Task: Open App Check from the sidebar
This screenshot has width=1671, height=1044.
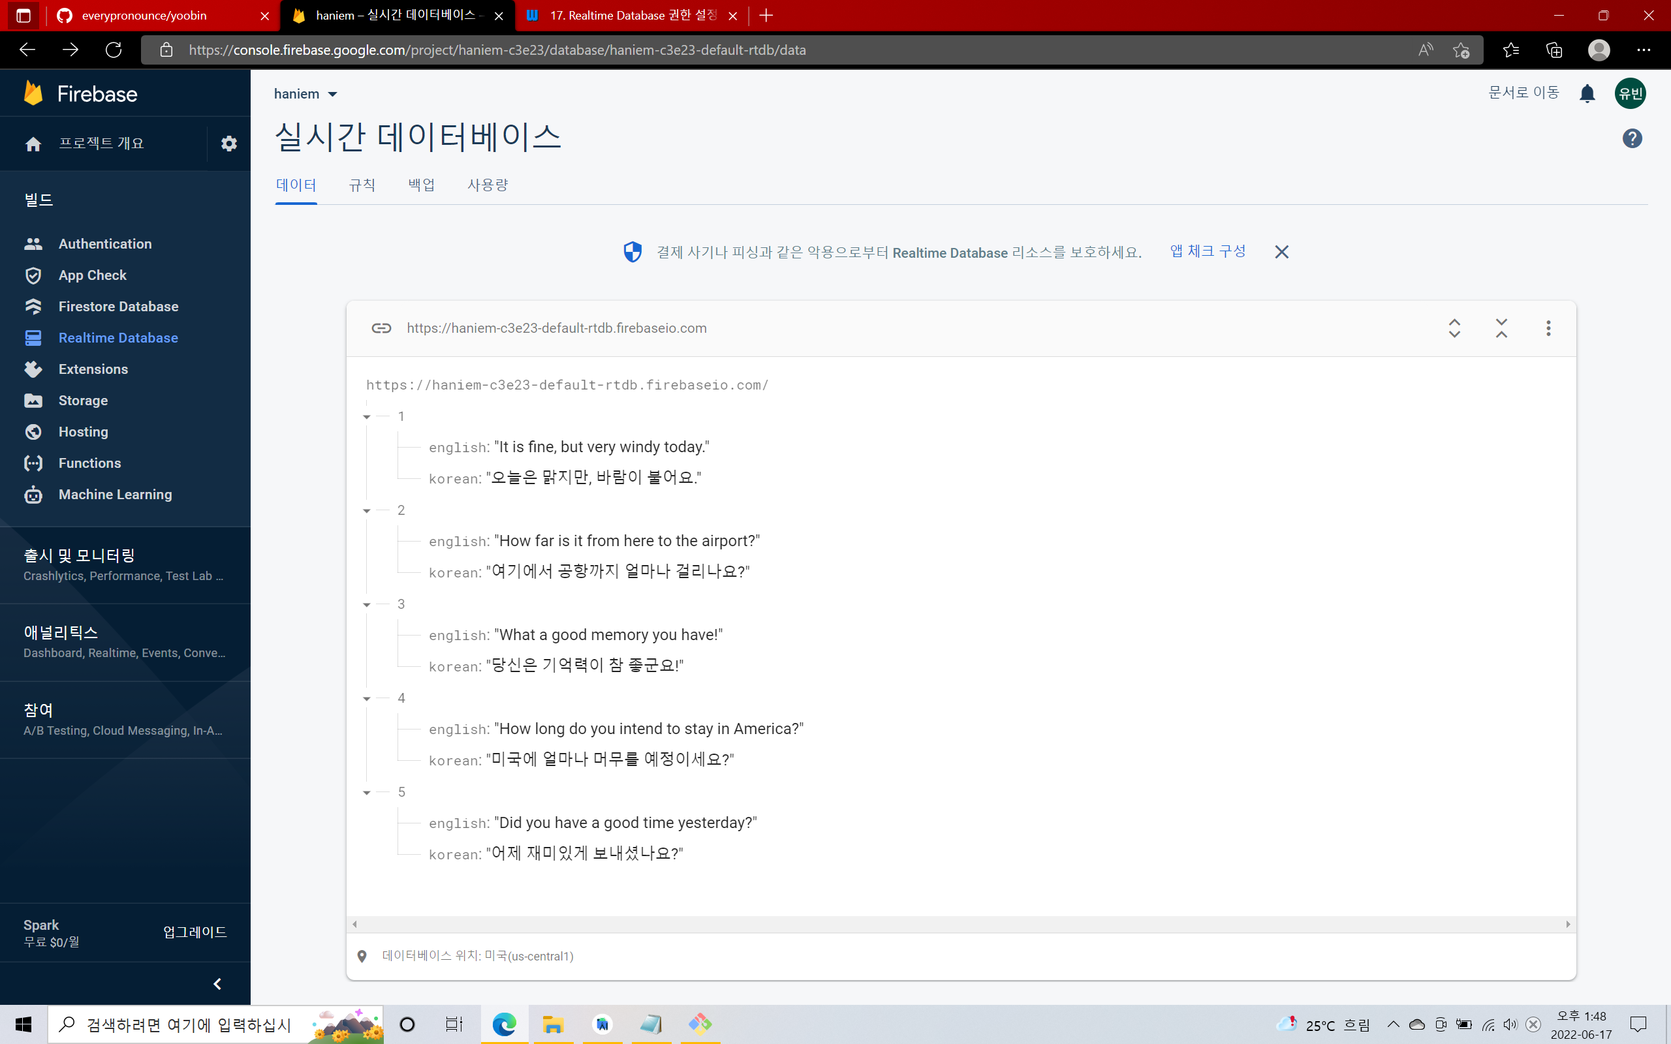Action: [93, 275]
